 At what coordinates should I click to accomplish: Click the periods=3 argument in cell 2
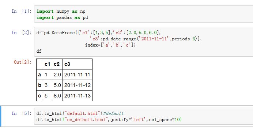pyautogui.click(x=184, y=39)
